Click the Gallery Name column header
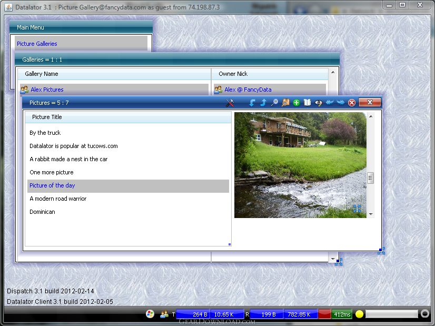 114,74
